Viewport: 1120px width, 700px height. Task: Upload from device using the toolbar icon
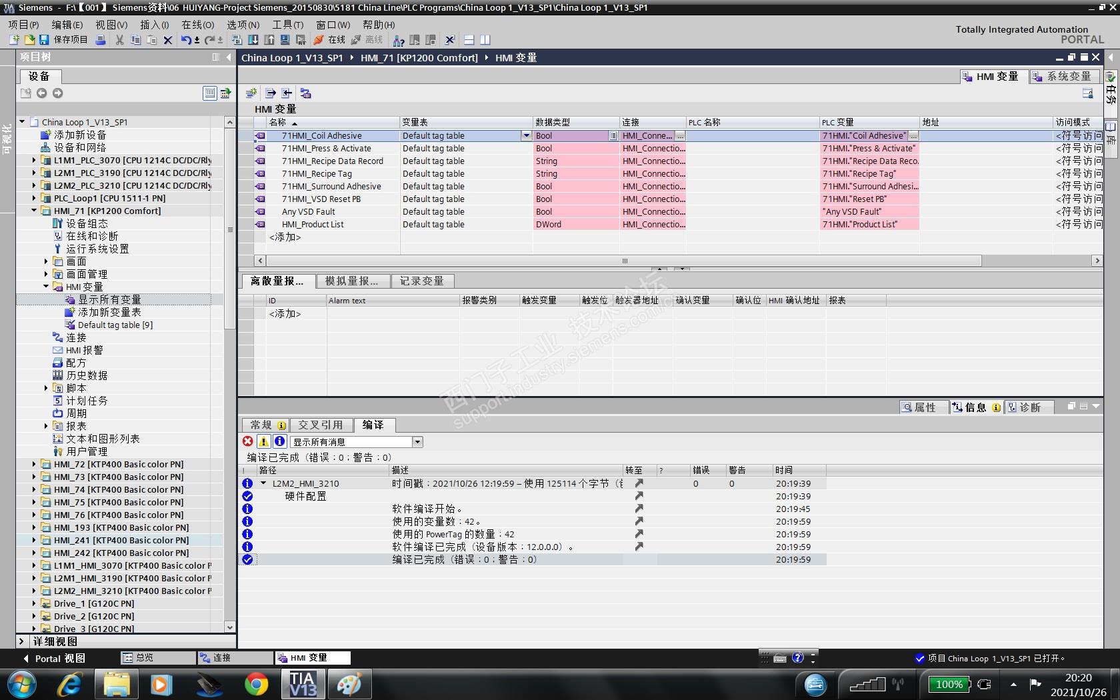[x=269, y=40]
